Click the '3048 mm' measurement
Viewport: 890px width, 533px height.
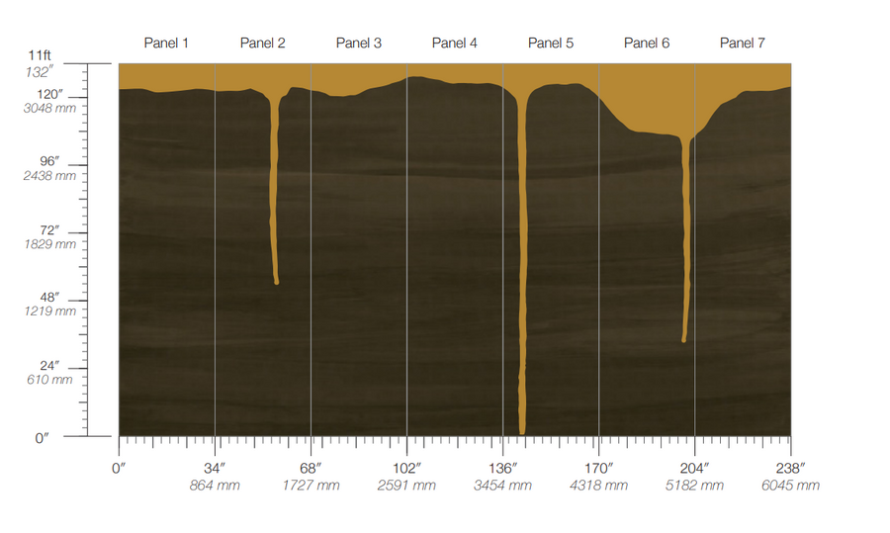(x=49, y=108)
